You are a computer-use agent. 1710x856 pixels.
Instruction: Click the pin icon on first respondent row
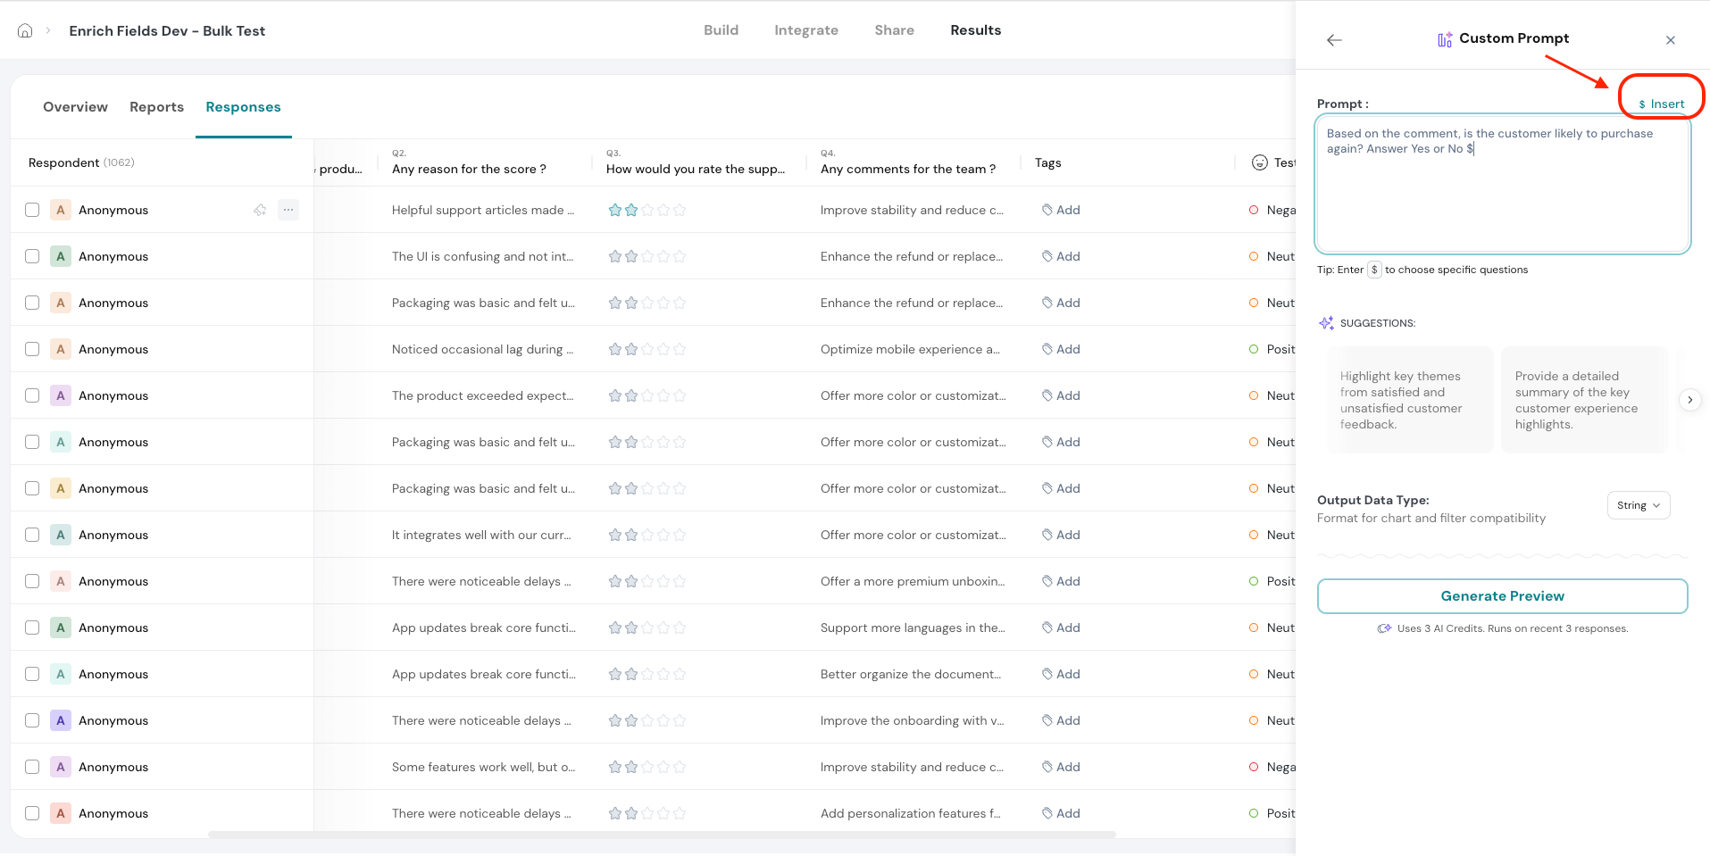260,210
